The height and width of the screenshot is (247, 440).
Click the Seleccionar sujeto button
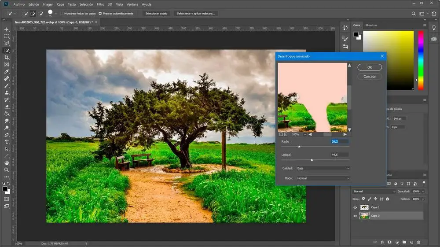pyautogui.click(x=156, y=13)
